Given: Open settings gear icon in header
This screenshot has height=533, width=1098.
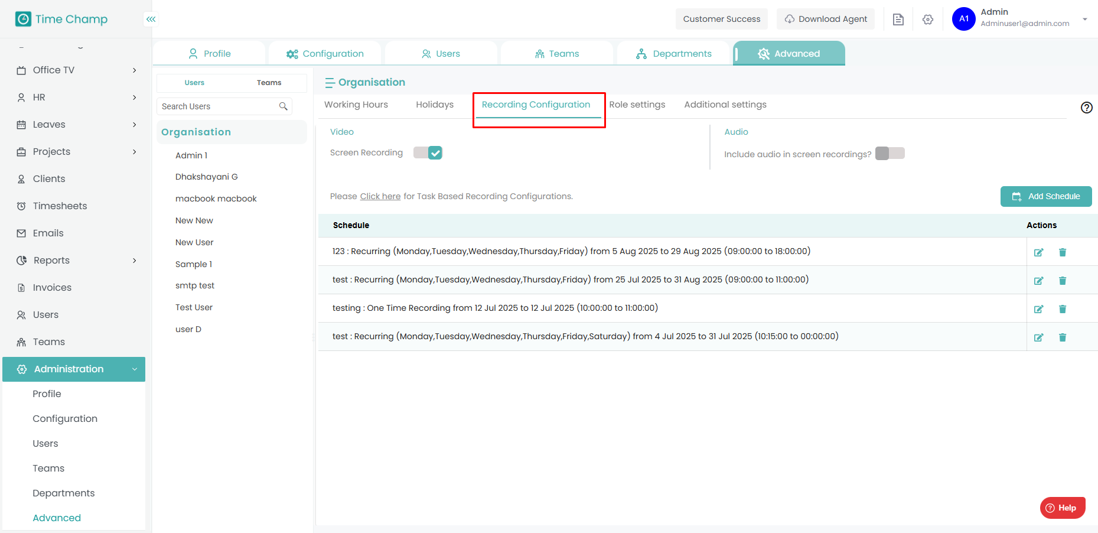Looking at the screenshot, I should coord(927,19).
